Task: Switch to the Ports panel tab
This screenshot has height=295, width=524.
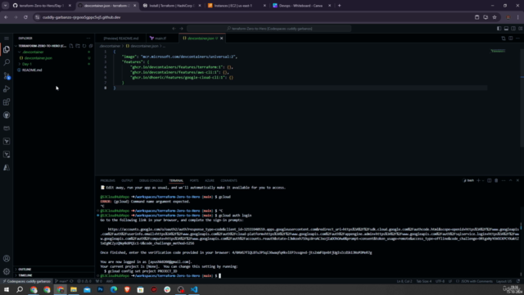Action: [194, 180]
